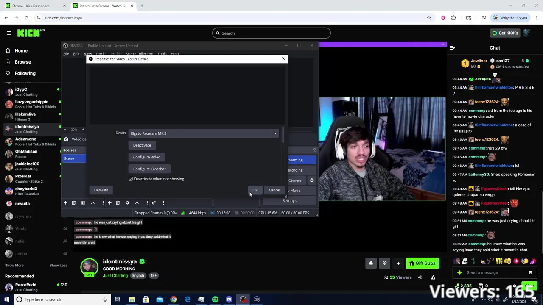
Task: Click Show More in sidebar
Action: (x=14, y=266)
